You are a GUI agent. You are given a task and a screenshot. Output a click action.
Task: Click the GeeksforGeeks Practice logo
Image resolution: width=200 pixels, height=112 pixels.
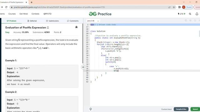pyautogui.click(x=100, y=14)
